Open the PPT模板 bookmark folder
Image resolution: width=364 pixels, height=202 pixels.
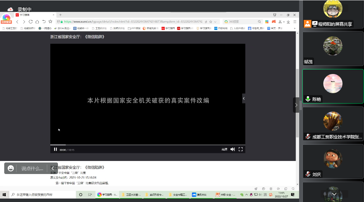[134, 28]
